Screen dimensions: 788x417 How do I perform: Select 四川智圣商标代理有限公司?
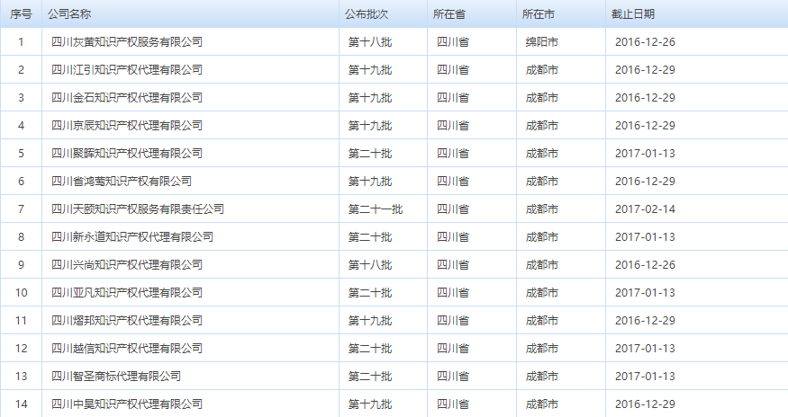point(116,376)
